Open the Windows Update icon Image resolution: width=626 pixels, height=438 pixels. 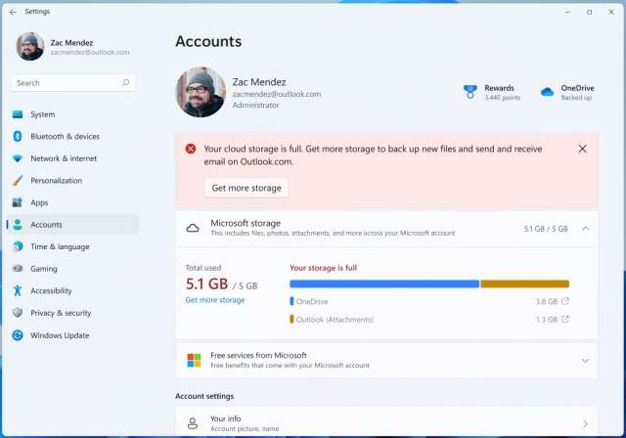18,335
